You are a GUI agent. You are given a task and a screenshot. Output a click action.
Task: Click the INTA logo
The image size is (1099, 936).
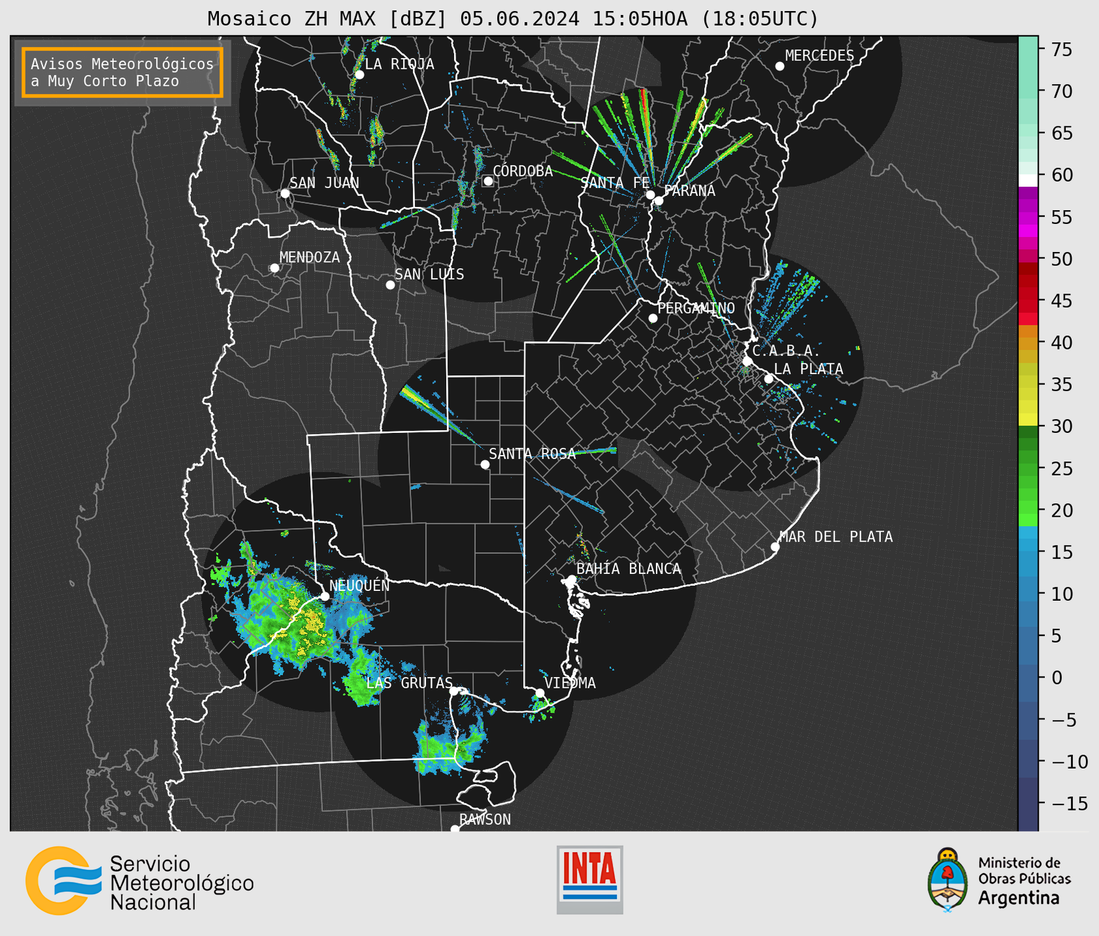point(590,879)
